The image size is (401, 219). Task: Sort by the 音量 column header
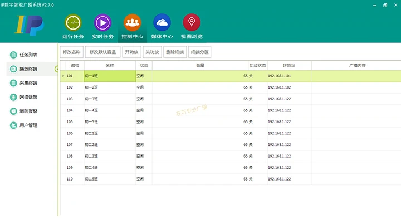pyautogui.click(x=200, y=66)
